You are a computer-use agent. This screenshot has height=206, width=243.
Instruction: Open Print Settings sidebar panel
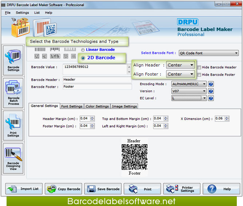tap(13, 125)
